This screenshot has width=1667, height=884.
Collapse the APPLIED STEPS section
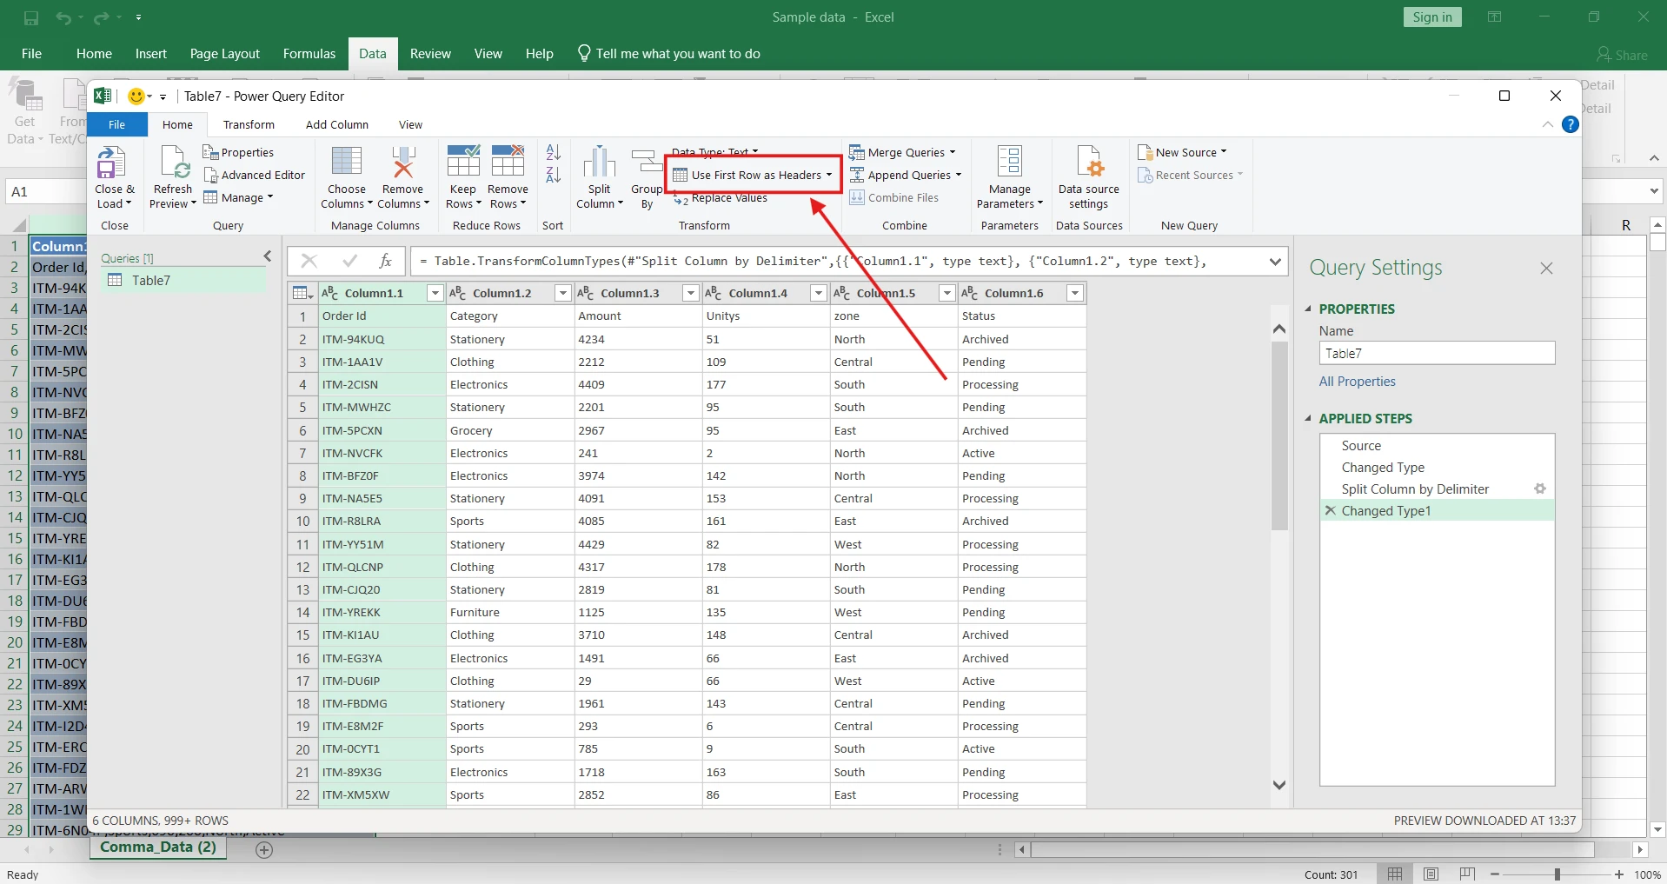(x=1308, y=419)
